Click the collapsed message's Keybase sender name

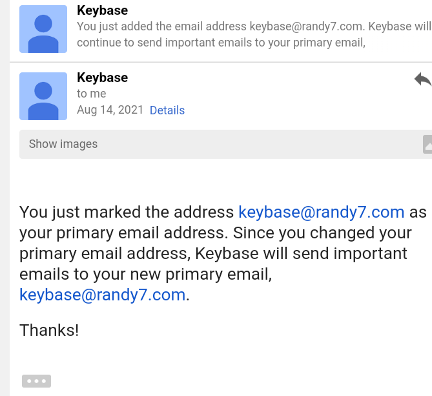click(x=102, y=10)
